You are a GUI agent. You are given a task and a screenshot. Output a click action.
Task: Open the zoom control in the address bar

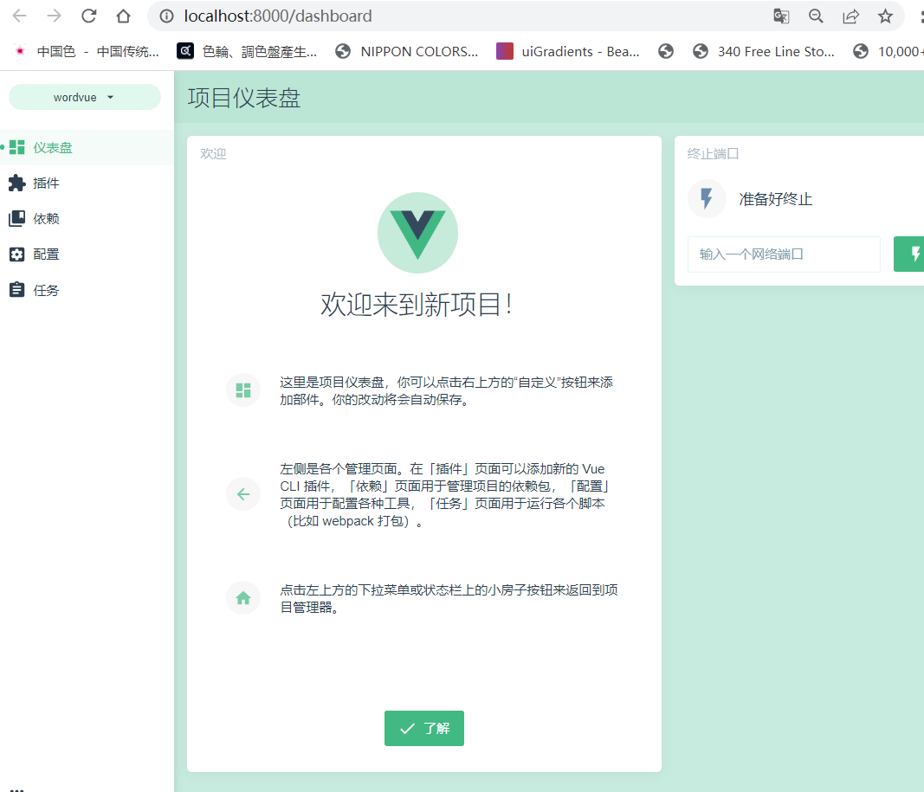click(815, 16)
